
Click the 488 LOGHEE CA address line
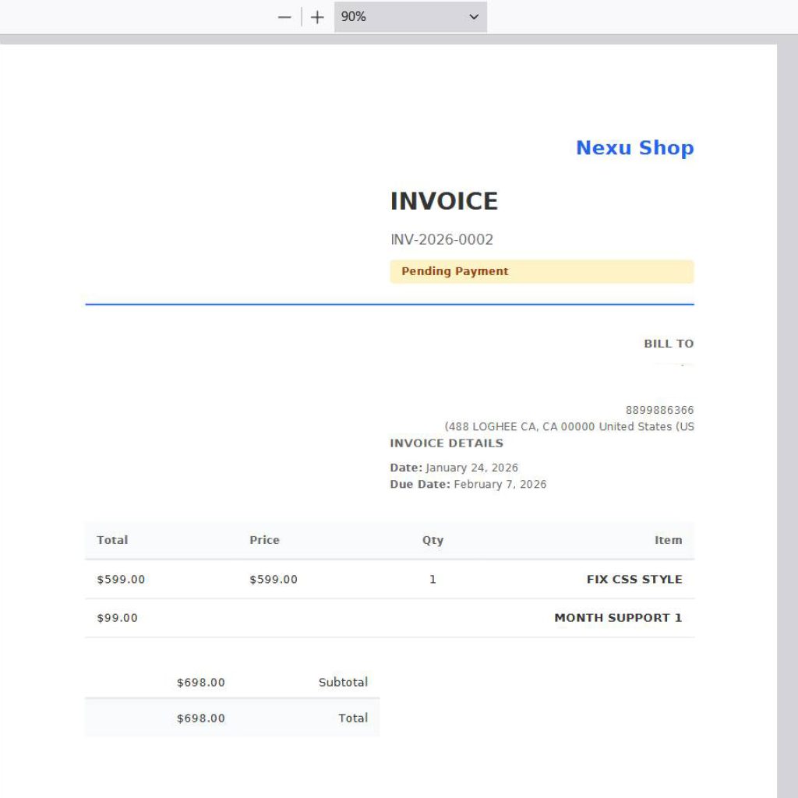tap(569, 426)
